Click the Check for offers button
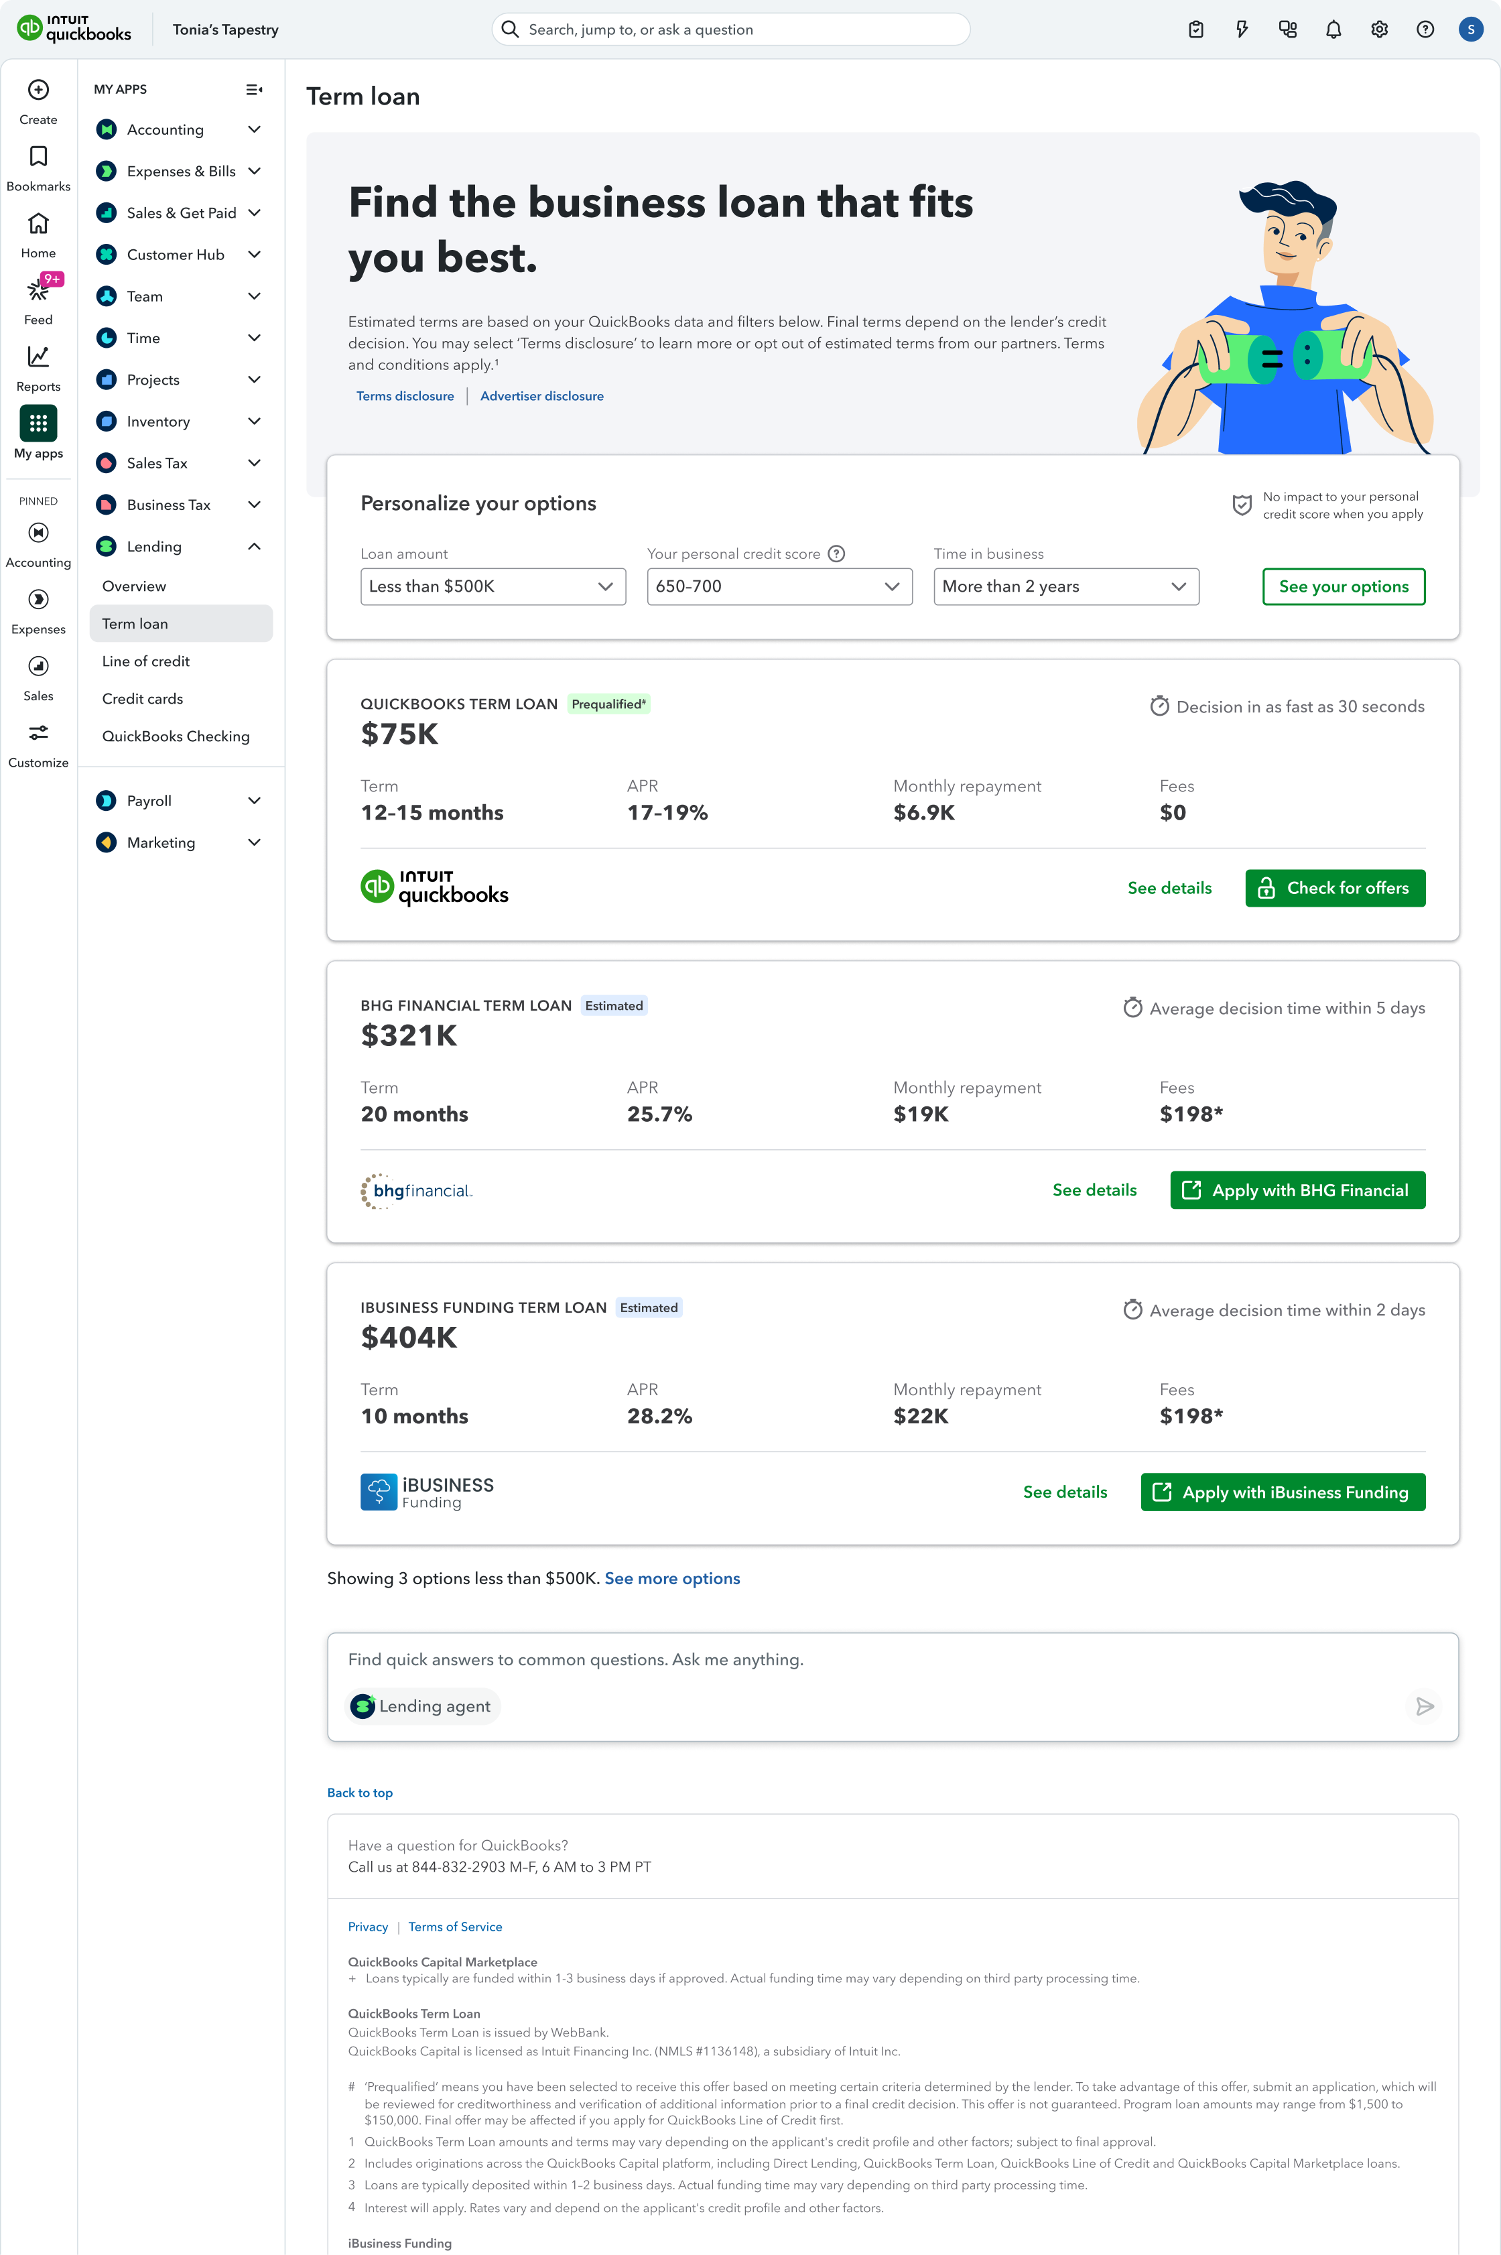This screenshot has width=1501, height=2255. click(1334, 888)
